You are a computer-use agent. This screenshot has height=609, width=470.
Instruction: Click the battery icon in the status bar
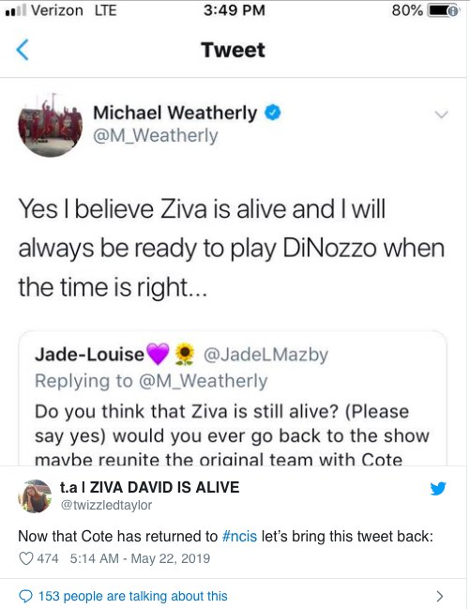point(443,11)
